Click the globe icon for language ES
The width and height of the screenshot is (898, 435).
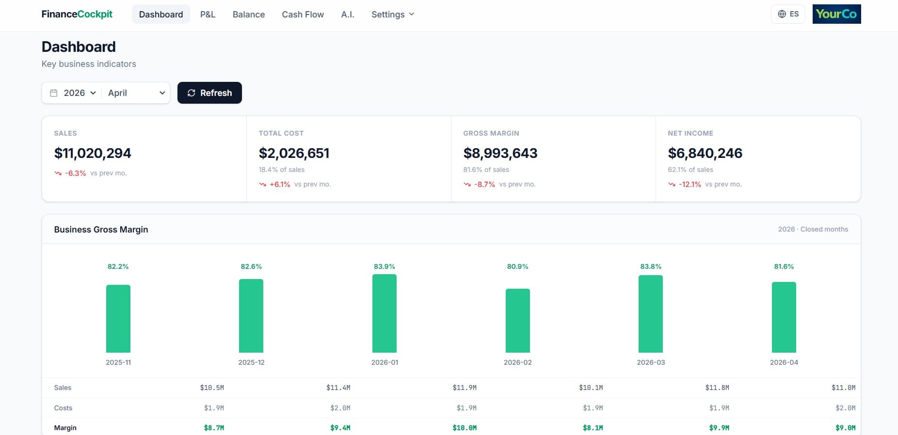pyautogui.click(x=782, y=14)
